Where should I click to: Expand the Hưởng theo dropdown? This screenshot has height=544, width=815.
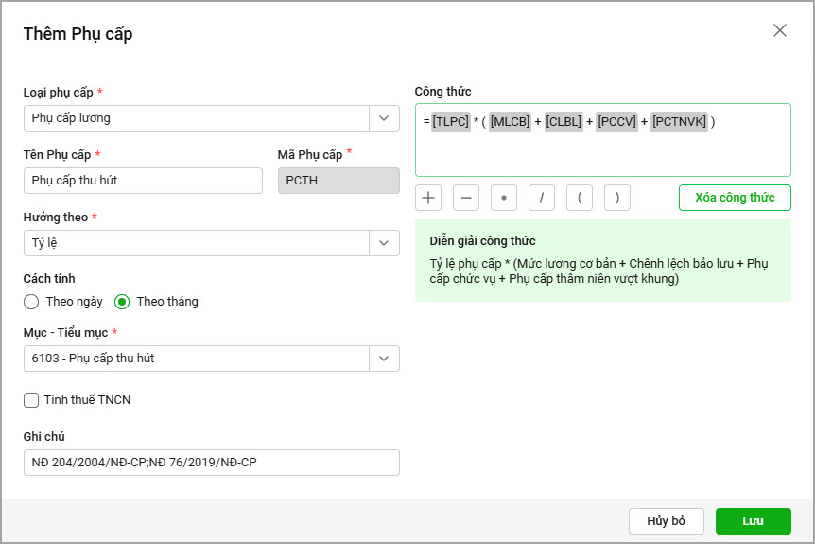pyautogui.click(x=384, y=243)
